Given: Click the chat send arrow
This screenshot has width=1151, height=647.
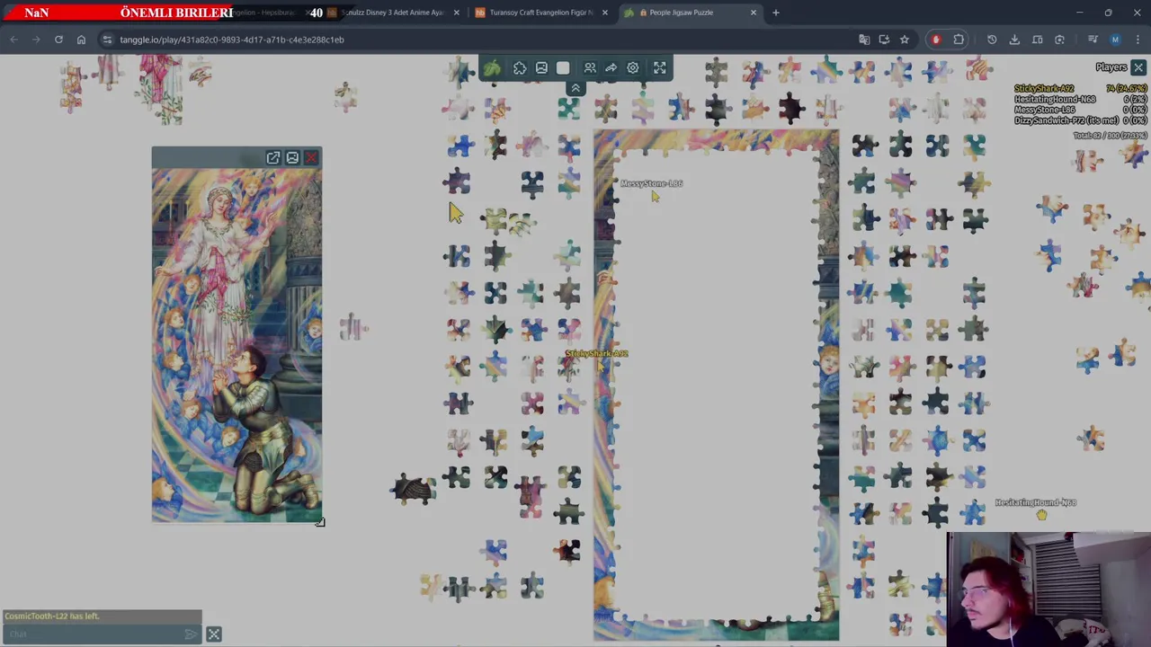Looking at the screenshot, I should (x=191, y=634).
